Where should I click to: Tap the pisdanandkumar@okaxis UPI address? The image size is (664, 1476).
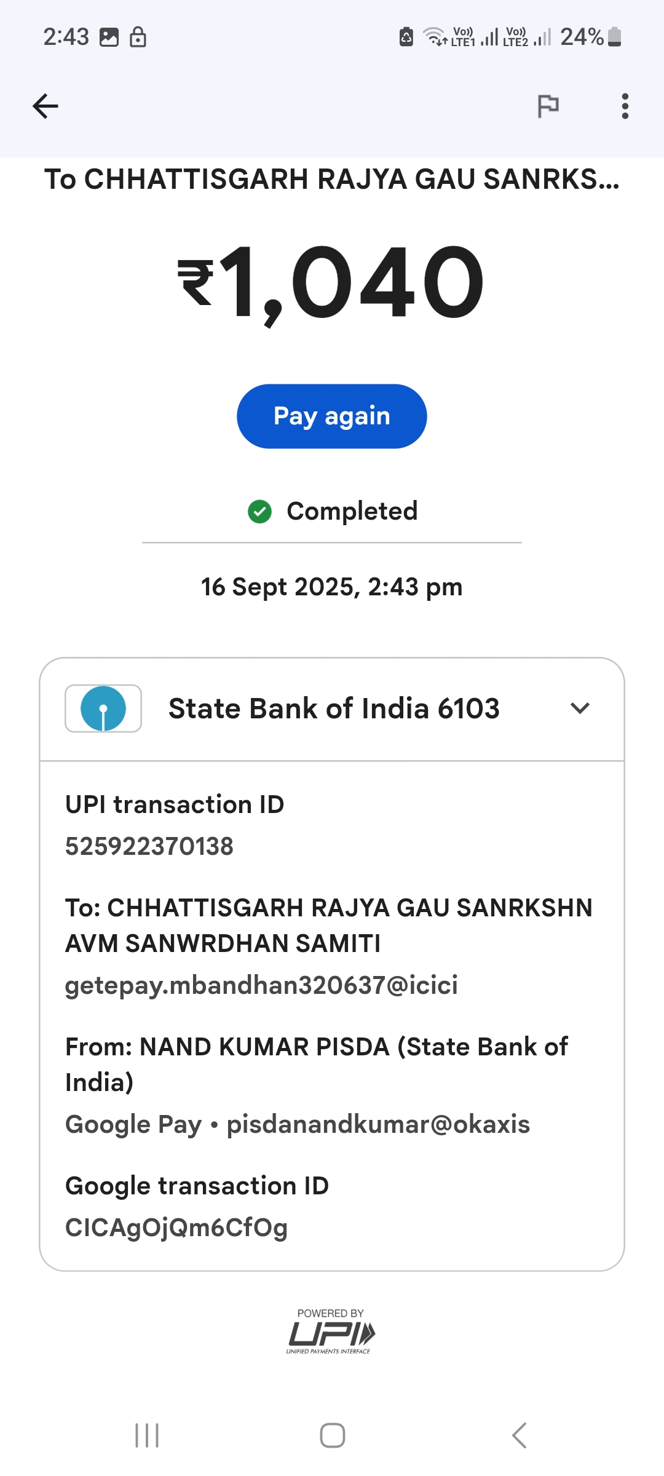pyautogui.click(x=378, y=1124)
